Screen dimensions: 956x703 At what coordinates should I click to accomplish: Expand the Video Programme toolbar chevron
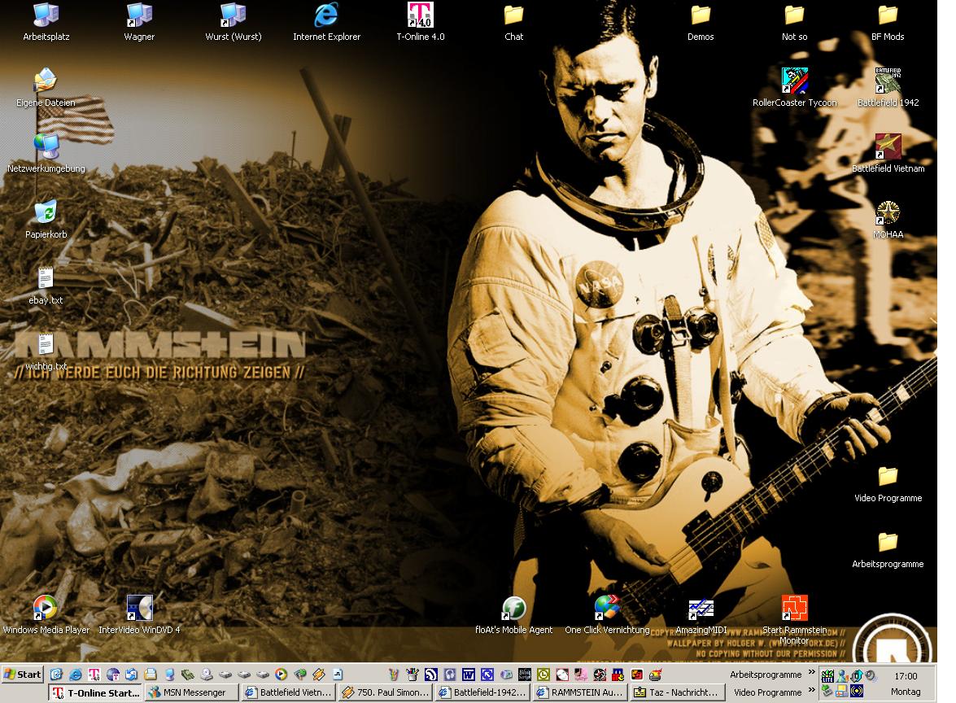[811, 691]
